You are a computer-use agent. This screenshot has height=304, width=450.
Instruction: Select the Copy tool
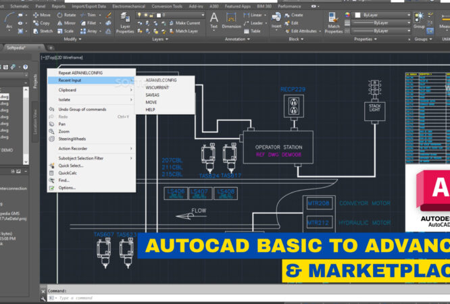[x=42, y=23]
